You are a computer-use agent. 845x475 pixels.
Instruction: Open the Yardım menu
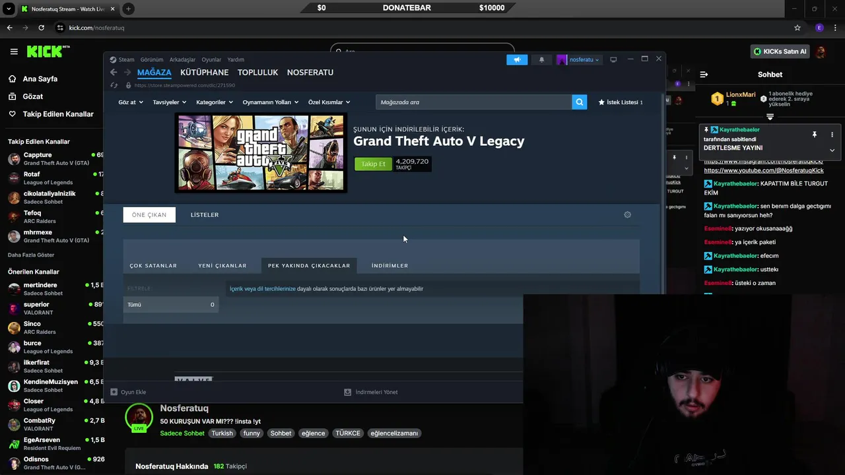(236, 59)
